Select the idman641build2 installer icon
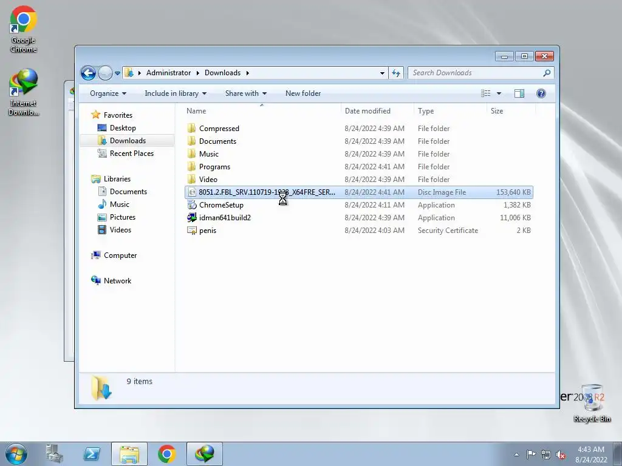This screenshot has width=622, height=466. tap(192, 218)
